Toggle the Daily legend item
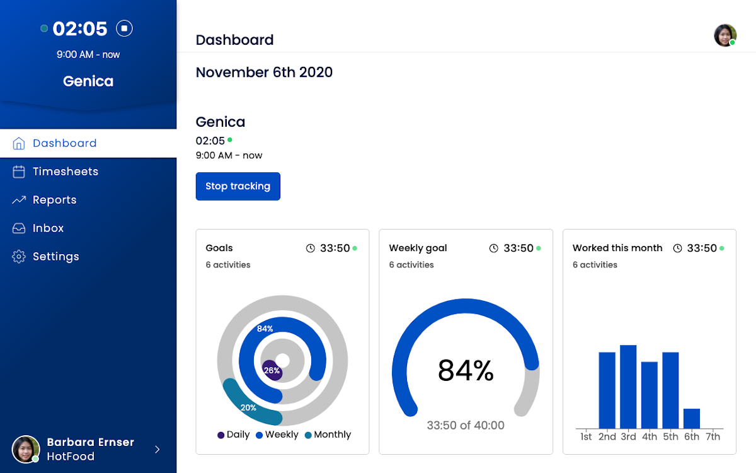 [x=233, y=435]
